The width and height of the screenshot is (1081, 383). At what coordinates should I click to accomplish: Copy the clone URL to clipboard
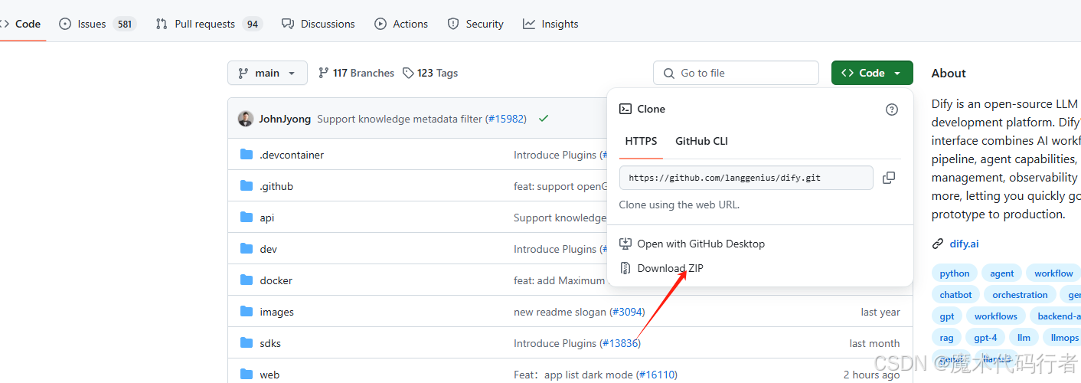click(x=889, y=178)
